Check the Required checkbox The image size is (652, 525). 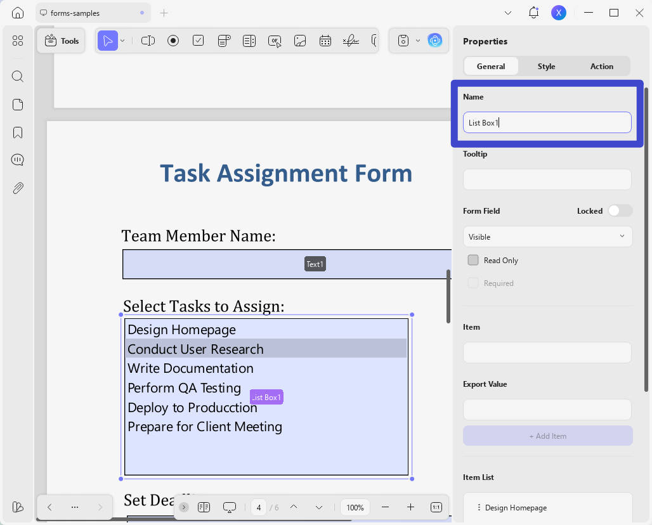[x=473, y=283]
